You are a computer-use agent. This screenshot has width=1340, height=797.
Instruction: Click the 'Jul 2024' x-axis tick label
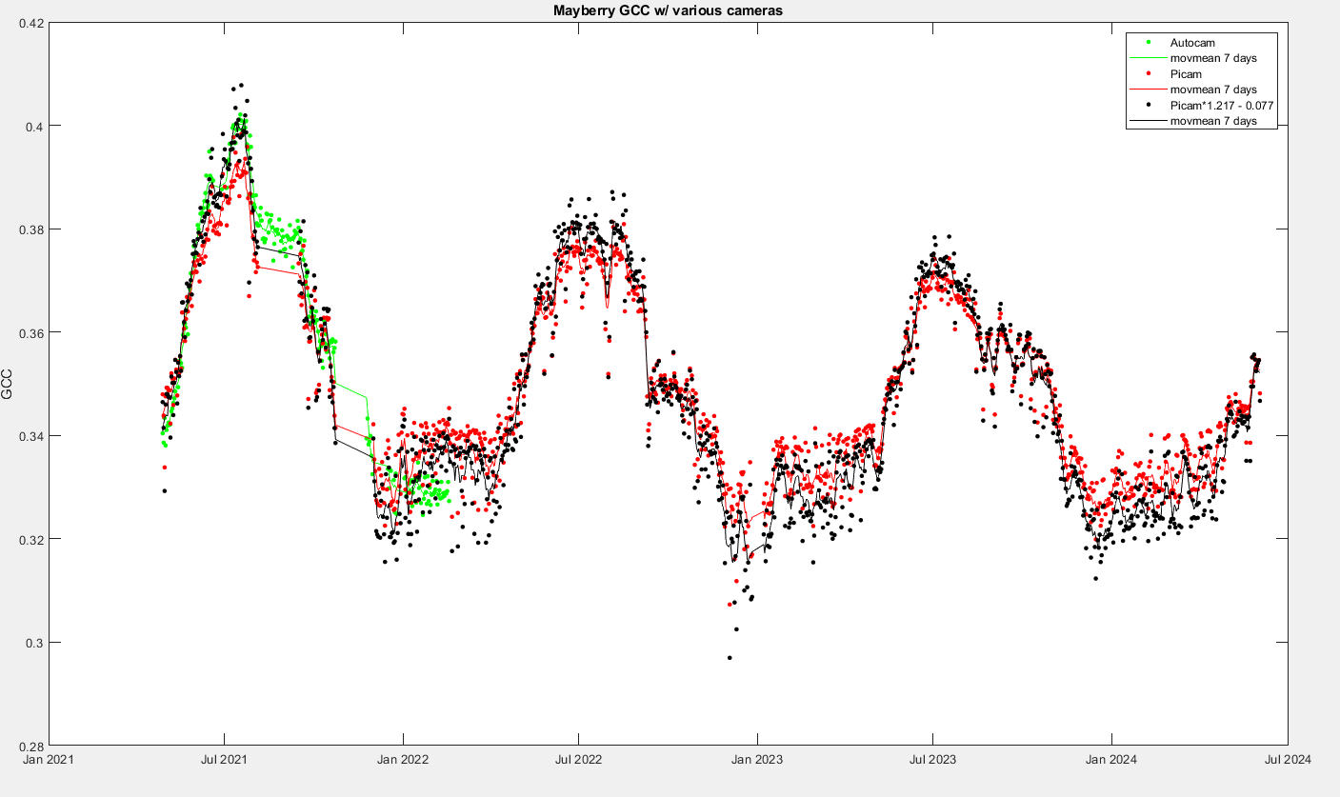tap(1288, 760)
